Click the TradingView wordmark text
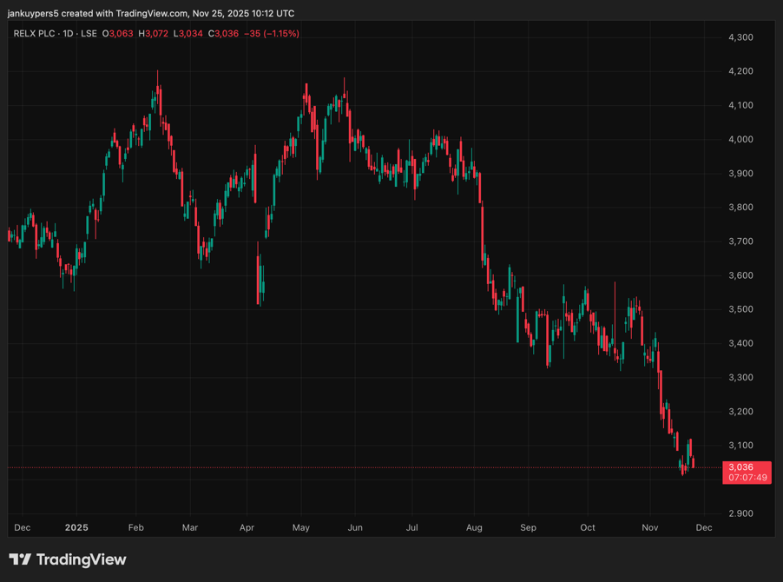The height and width of the screenshot is (582, 783). click(82, 559)
